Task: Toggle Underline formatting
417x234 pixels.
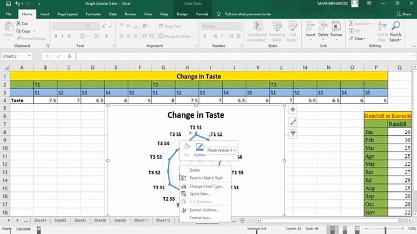Action: (69, 36)
